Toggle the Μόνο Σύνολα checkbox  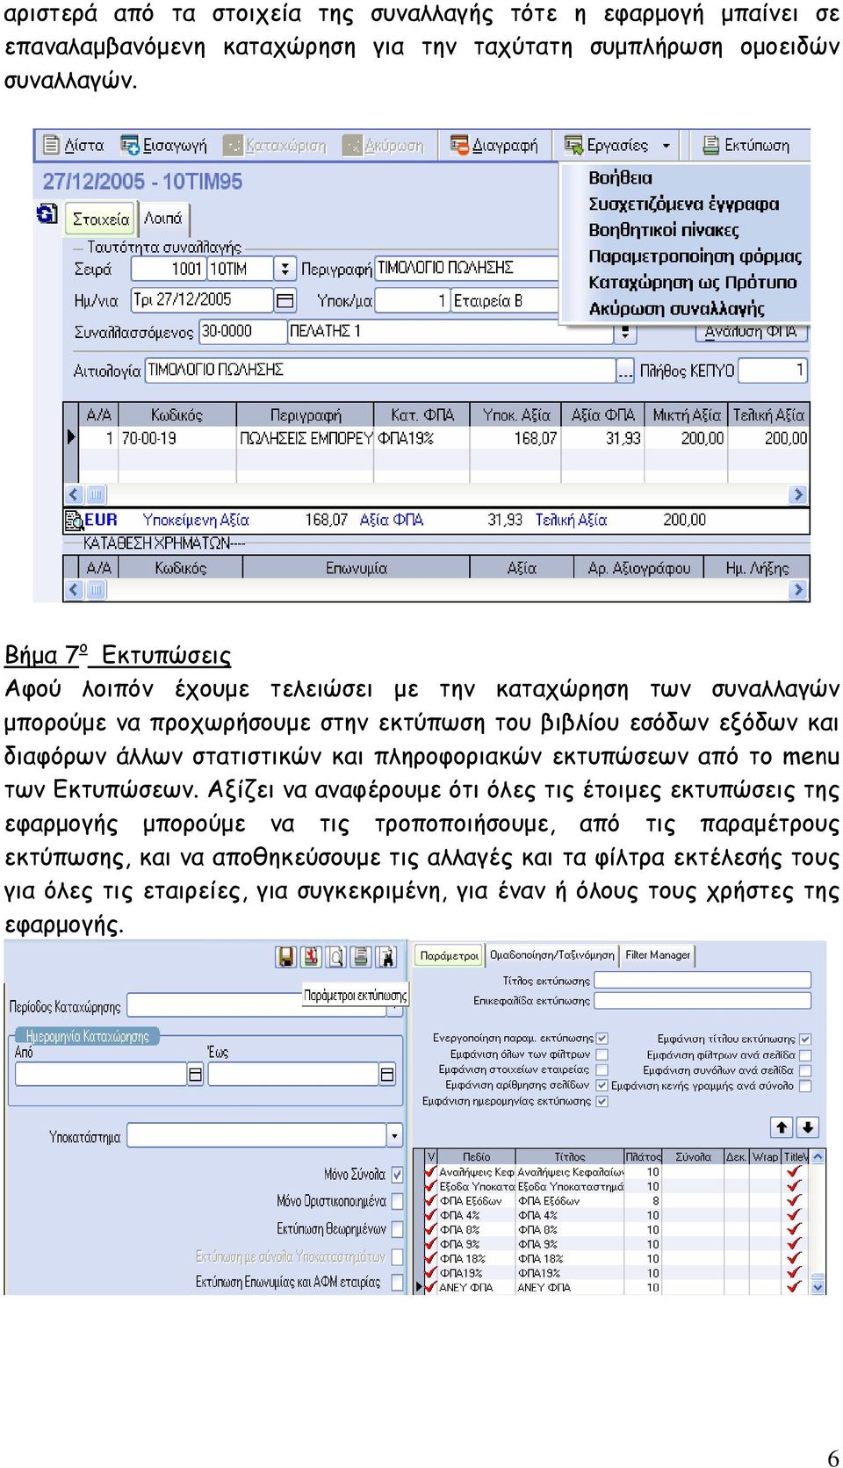[397, 1174]
